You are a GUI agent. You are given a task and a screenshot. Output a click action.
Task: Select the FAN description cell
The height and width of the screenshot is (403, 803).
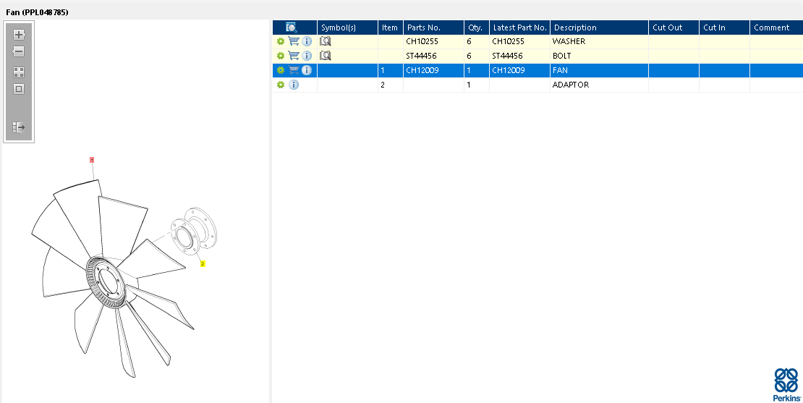click(599, 70)
